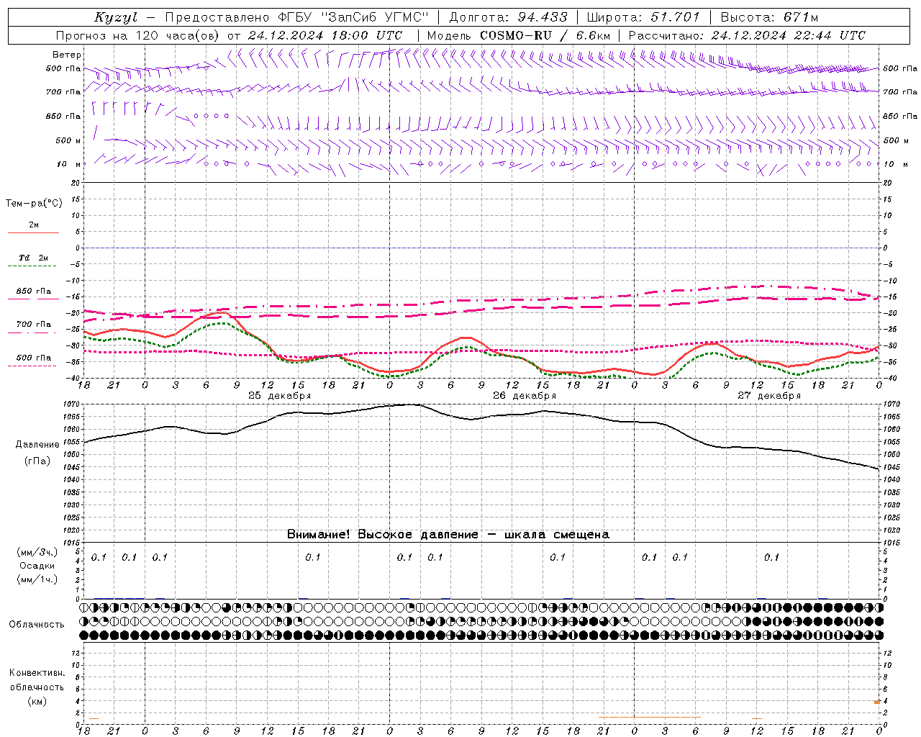The height and width of the screenshot is (737, 921).
Task: Click the 500 м wind level label on left
Action: pos(68,140)
